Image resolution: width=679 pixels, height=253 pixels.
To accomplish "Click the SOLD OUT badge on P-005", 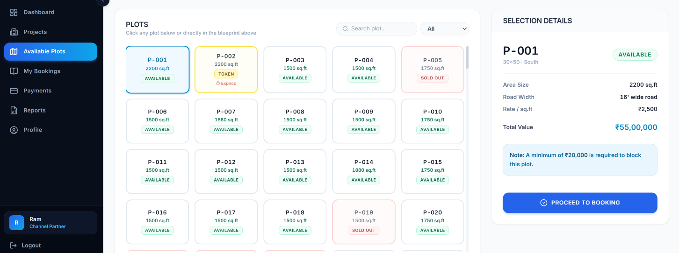I will pyautogui.click(x=433, y=78).
